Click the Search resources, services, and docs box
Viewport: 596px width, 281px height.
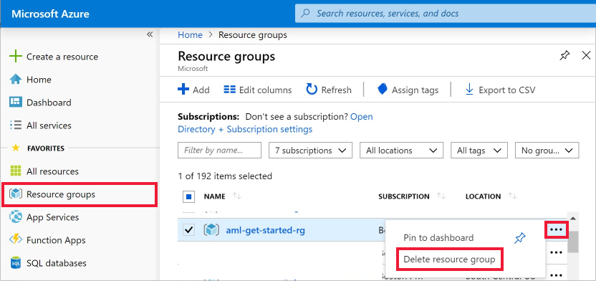(x=446, y=14)
